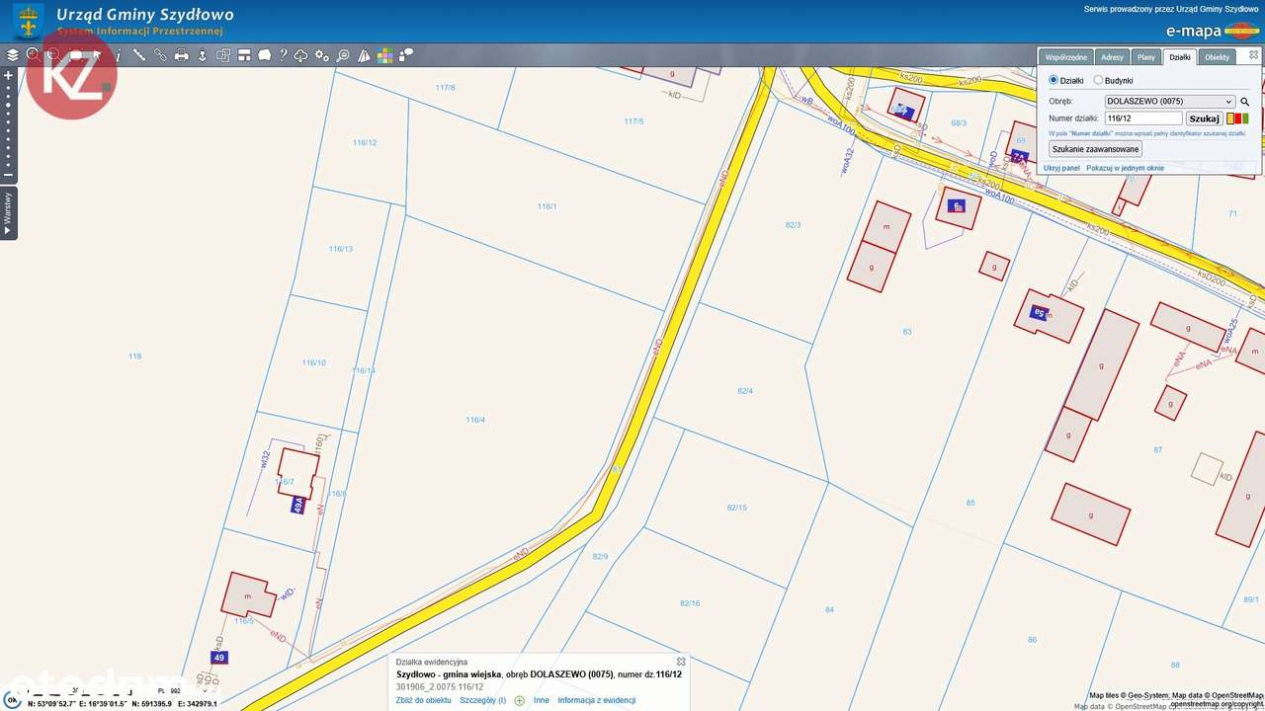The image size is (1265, 711).
Task: Close the search panel with X icon
Action: pos(1254,55)
